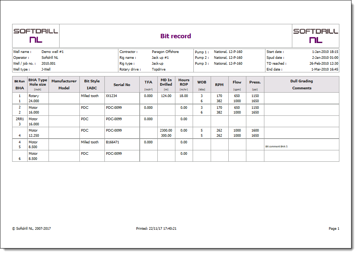Click the right Softdrill NL logo

pos(315,36)
